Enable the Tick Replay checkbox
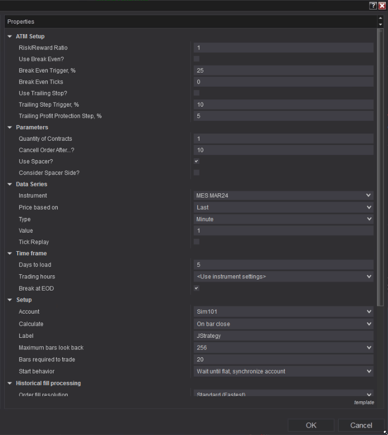The width and height of the screenshot is (388, 435). tap(196, 242)
